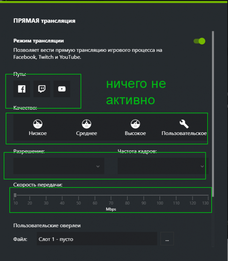Choose the Среднее quality gauge icon
228x261 pixels.
pyautogui.click(x=87, y=124)
